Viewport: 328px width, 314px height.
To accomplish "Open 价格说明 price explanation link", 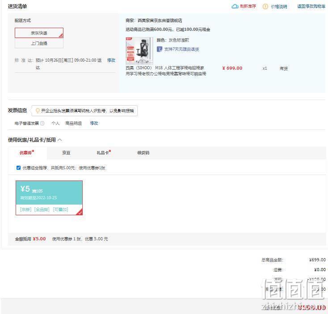I will coord(279,7).
